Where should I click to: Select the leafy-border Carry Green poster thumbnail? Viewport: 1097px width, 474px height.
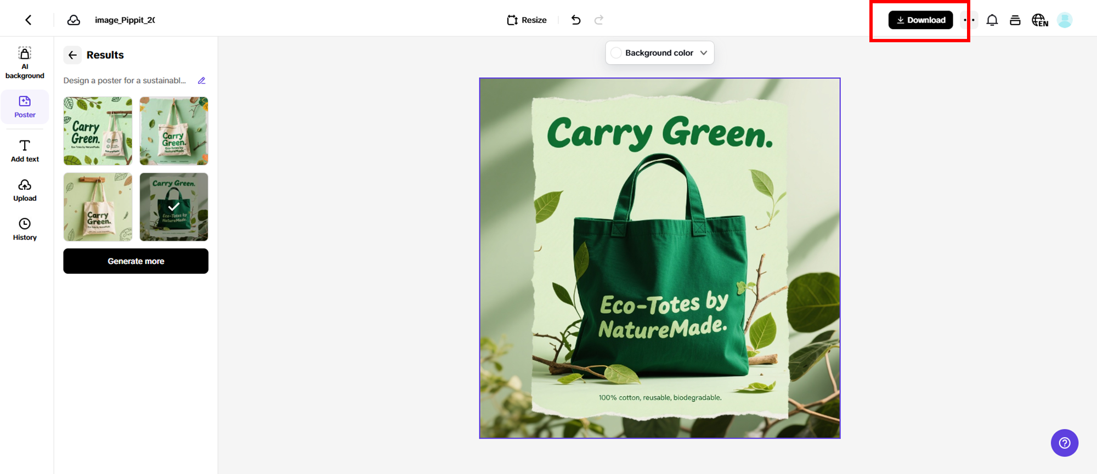pyautogui.click(x=98, y=131)
